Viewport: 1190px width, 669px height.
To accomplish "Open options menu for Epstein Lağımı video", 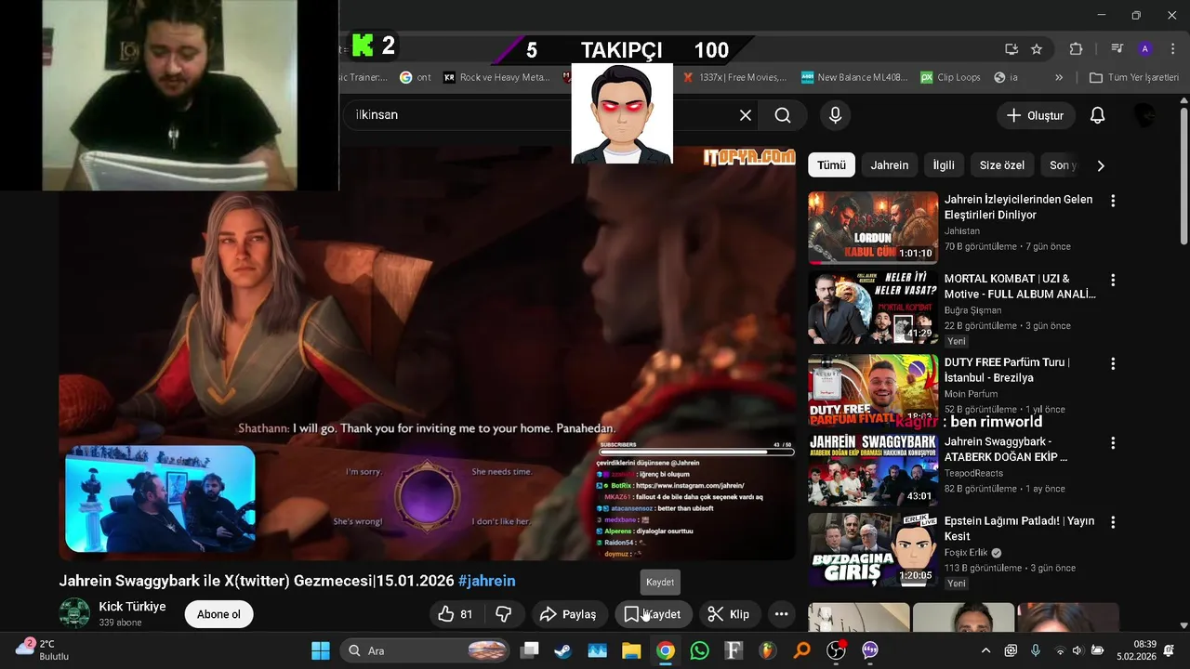I will click(1112, 522).
